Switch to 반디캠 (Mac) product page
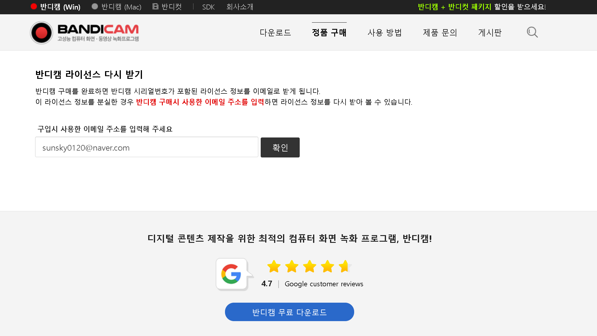The width and height of the screenshot is (597, 336). 121,7
